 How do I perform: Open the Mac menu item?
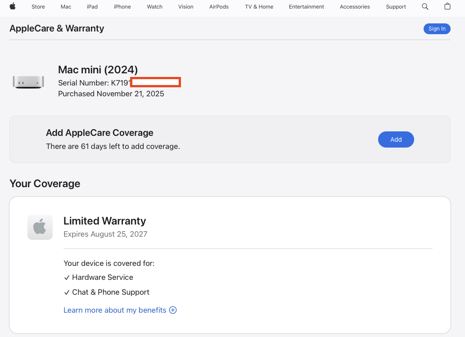66,6
